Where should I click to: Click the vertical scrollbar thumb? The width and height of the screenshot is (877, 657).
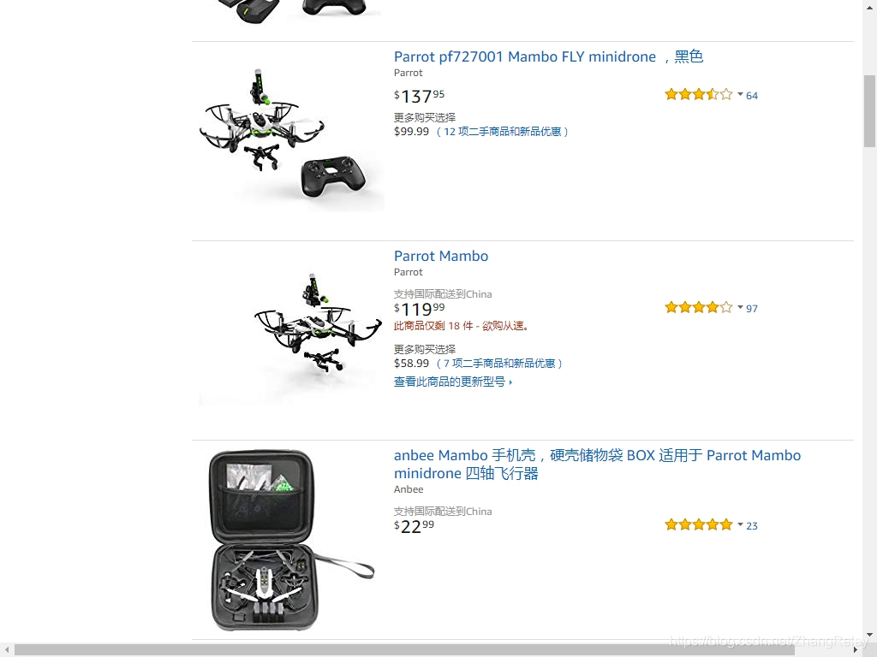(x=869, y=110)
